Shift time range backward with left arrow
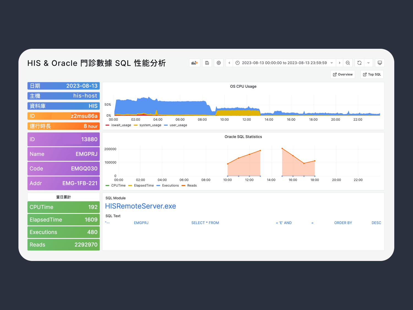The image size is (413, 310). [x=229, y=63]
